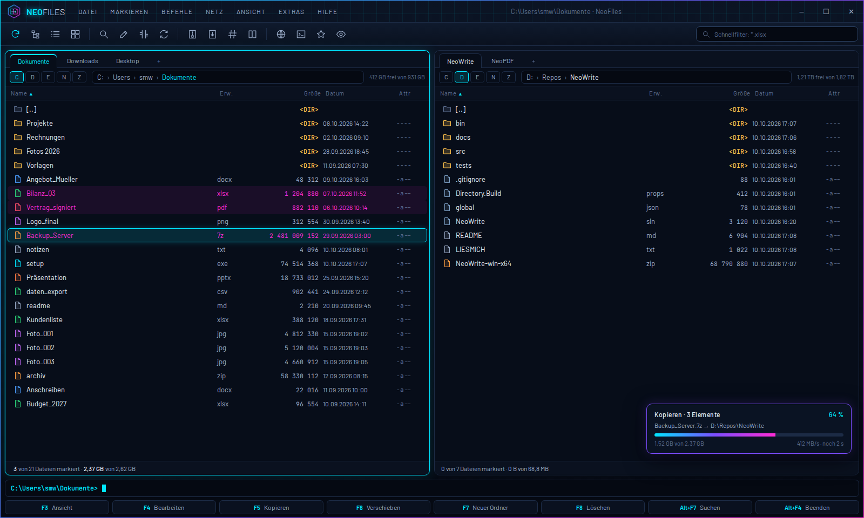Add new tab in left panel
864x518 pixels.
[x=159, y=62]
